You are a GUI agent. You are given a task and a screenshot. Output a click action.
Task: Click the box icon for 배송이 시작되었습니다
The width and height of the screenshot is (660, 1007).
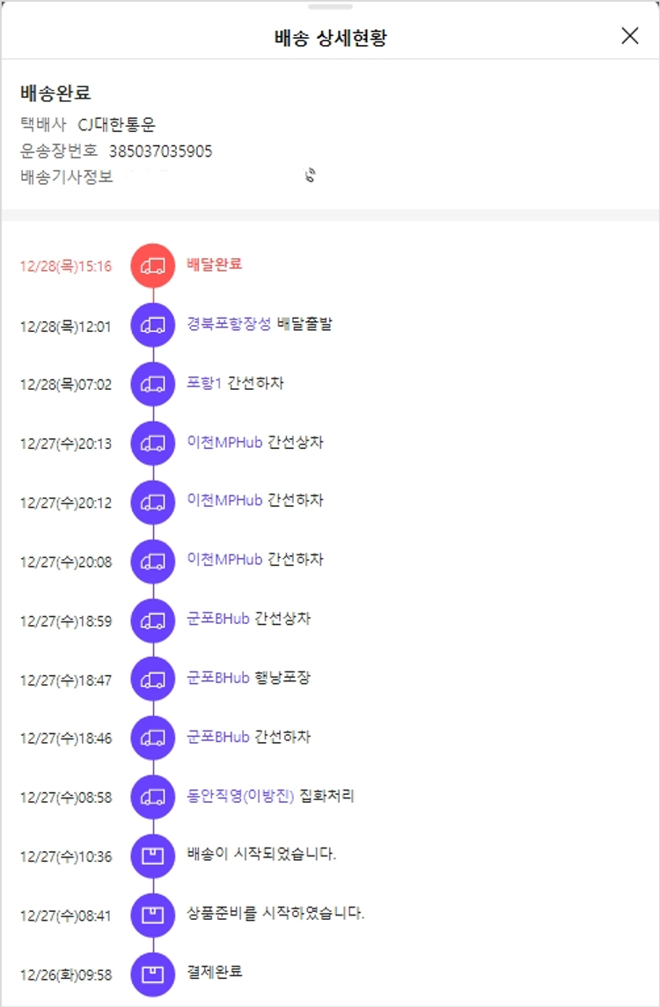click(153, 856)
